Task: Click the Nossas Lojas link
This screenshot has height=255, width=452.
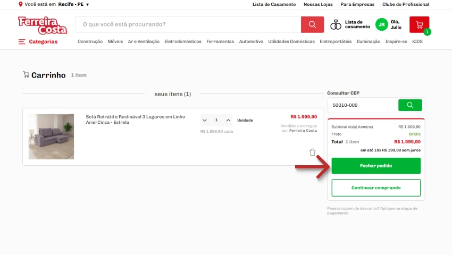Action: pos(318,4)
